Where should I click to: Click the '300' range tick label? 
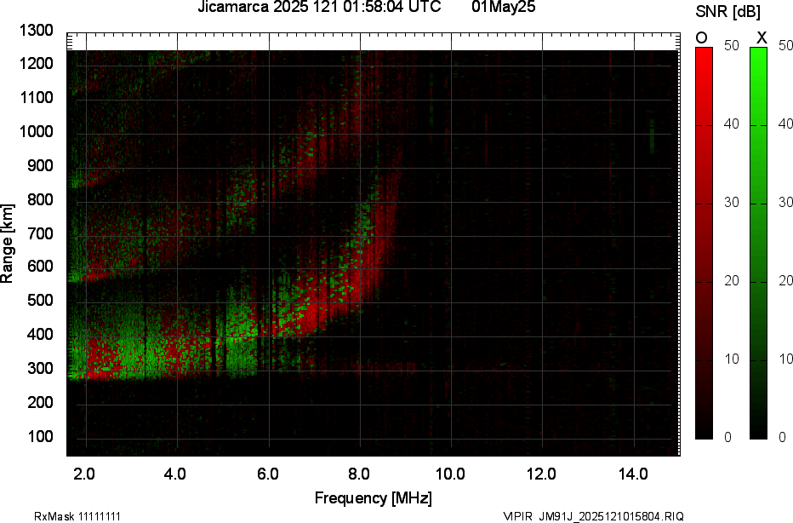40,368
